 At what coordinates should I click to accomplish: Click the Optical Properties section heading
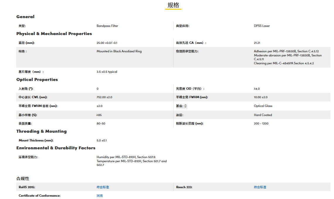click(x=37, y=79)
